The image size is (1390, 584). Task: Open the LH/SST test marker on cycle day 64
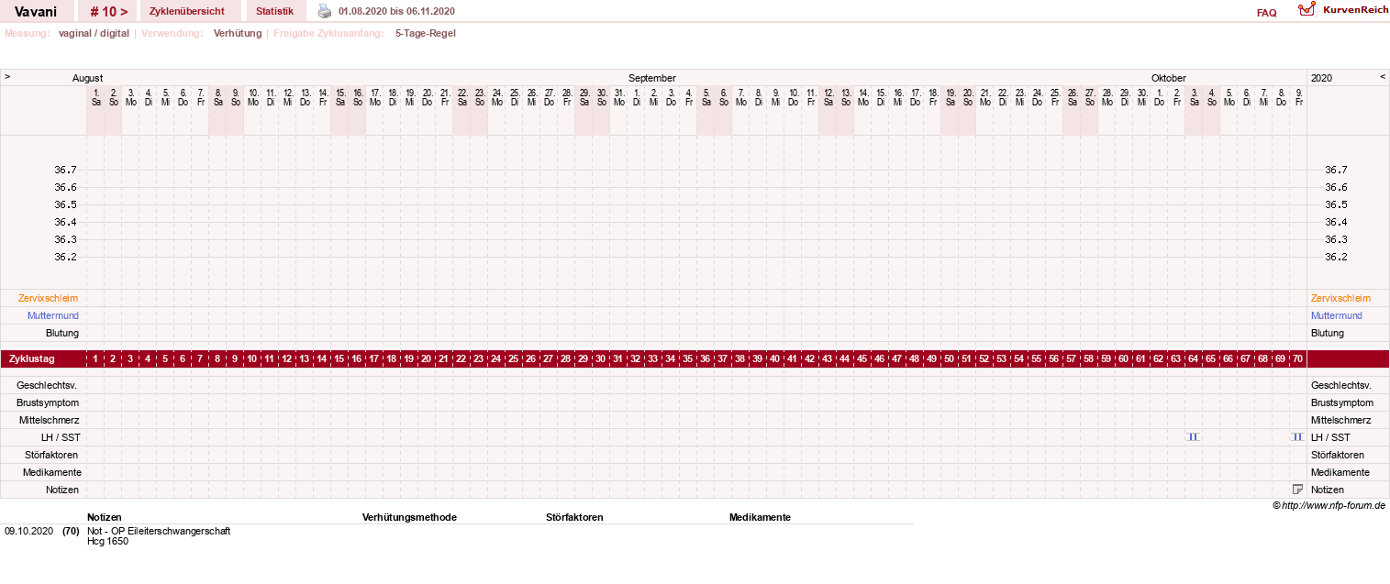pyautogui.click(x=1193, y=437)
